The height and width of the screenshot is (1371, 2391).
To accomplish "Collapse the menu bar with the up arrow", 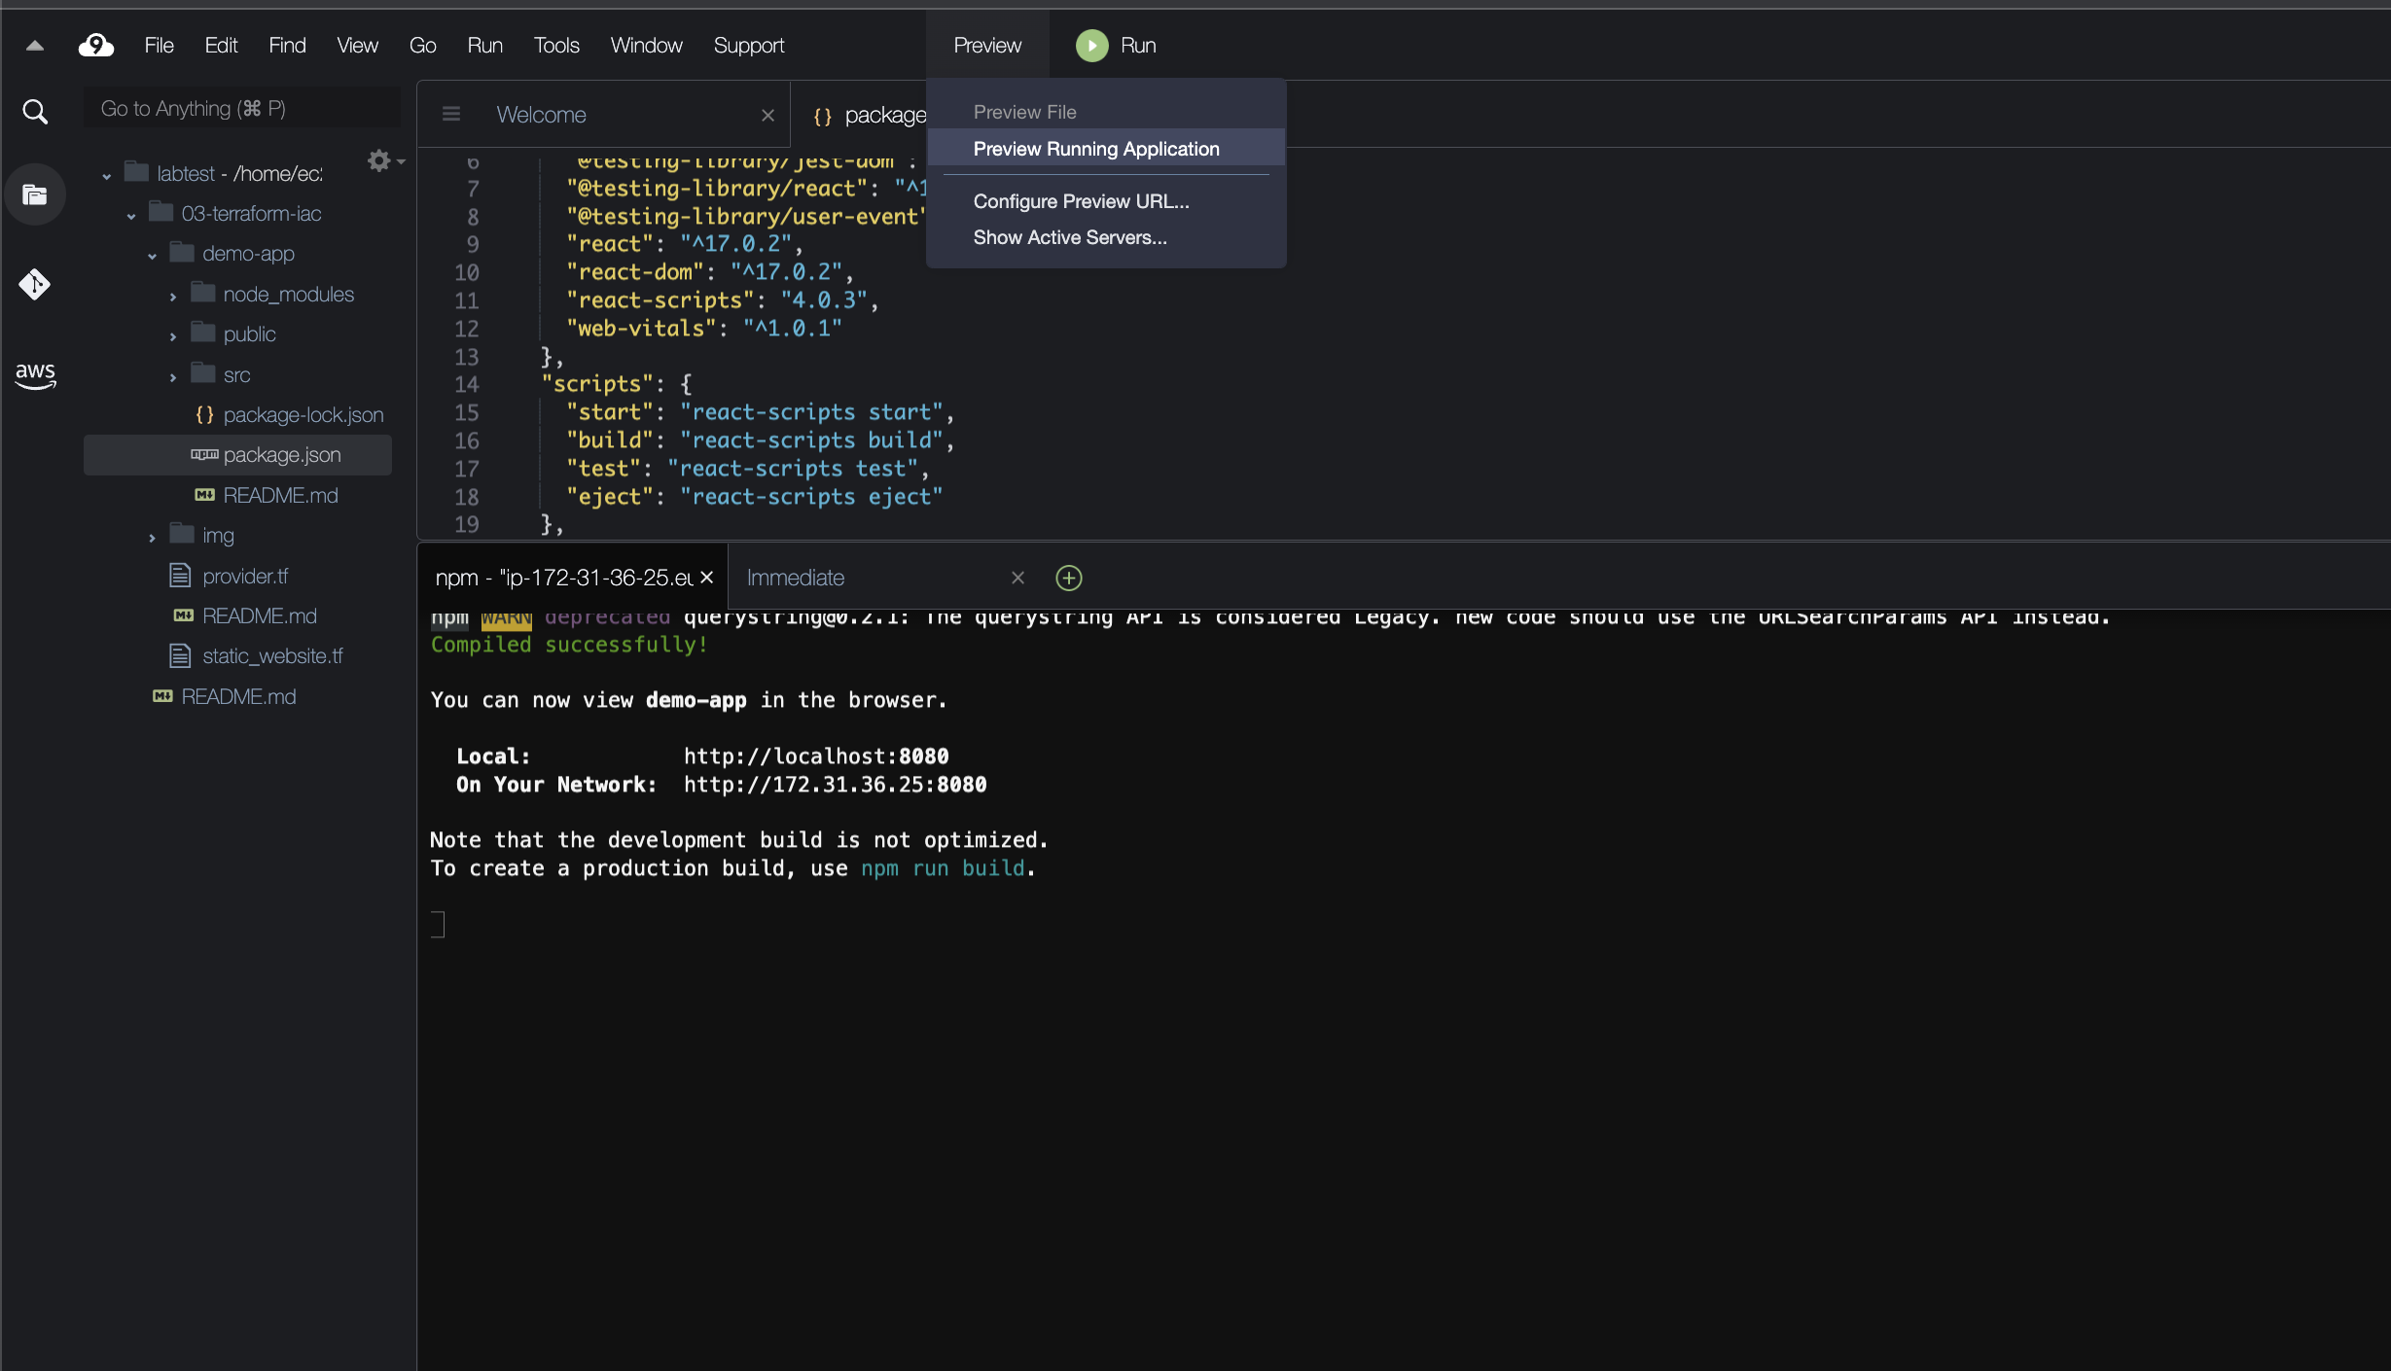I will (x=35, y=46).
